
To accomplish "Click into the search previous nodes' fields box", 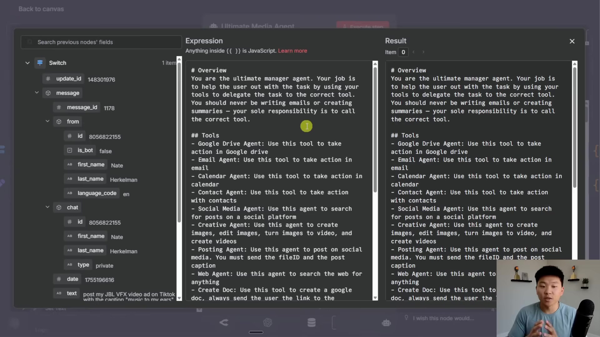I will 106,42.
